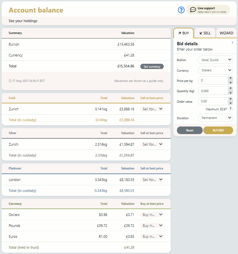Open Sell for dropdown on Platinum London
Viewport: 238px width, 254px height.
point(152,179)
